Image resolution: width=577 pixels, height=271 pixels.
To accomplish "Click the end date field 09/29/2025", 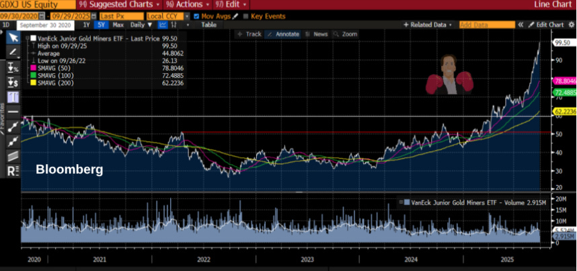I will 71,16.
